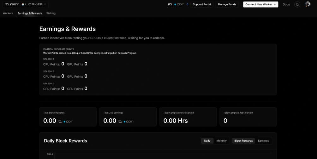Open the Worker product switcher dropdown
The image size is (317, 159).
point(34,4)
